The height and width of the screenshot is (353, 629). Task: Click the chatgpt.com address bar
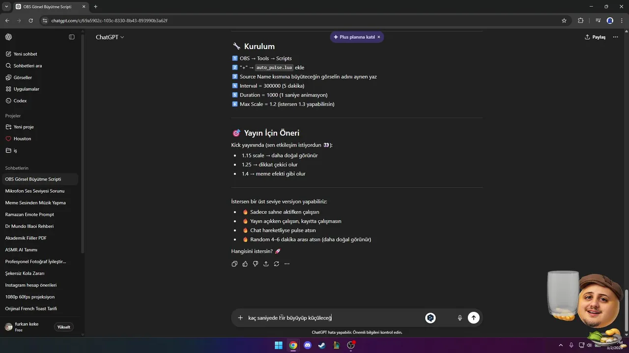(x=305, y=21)
